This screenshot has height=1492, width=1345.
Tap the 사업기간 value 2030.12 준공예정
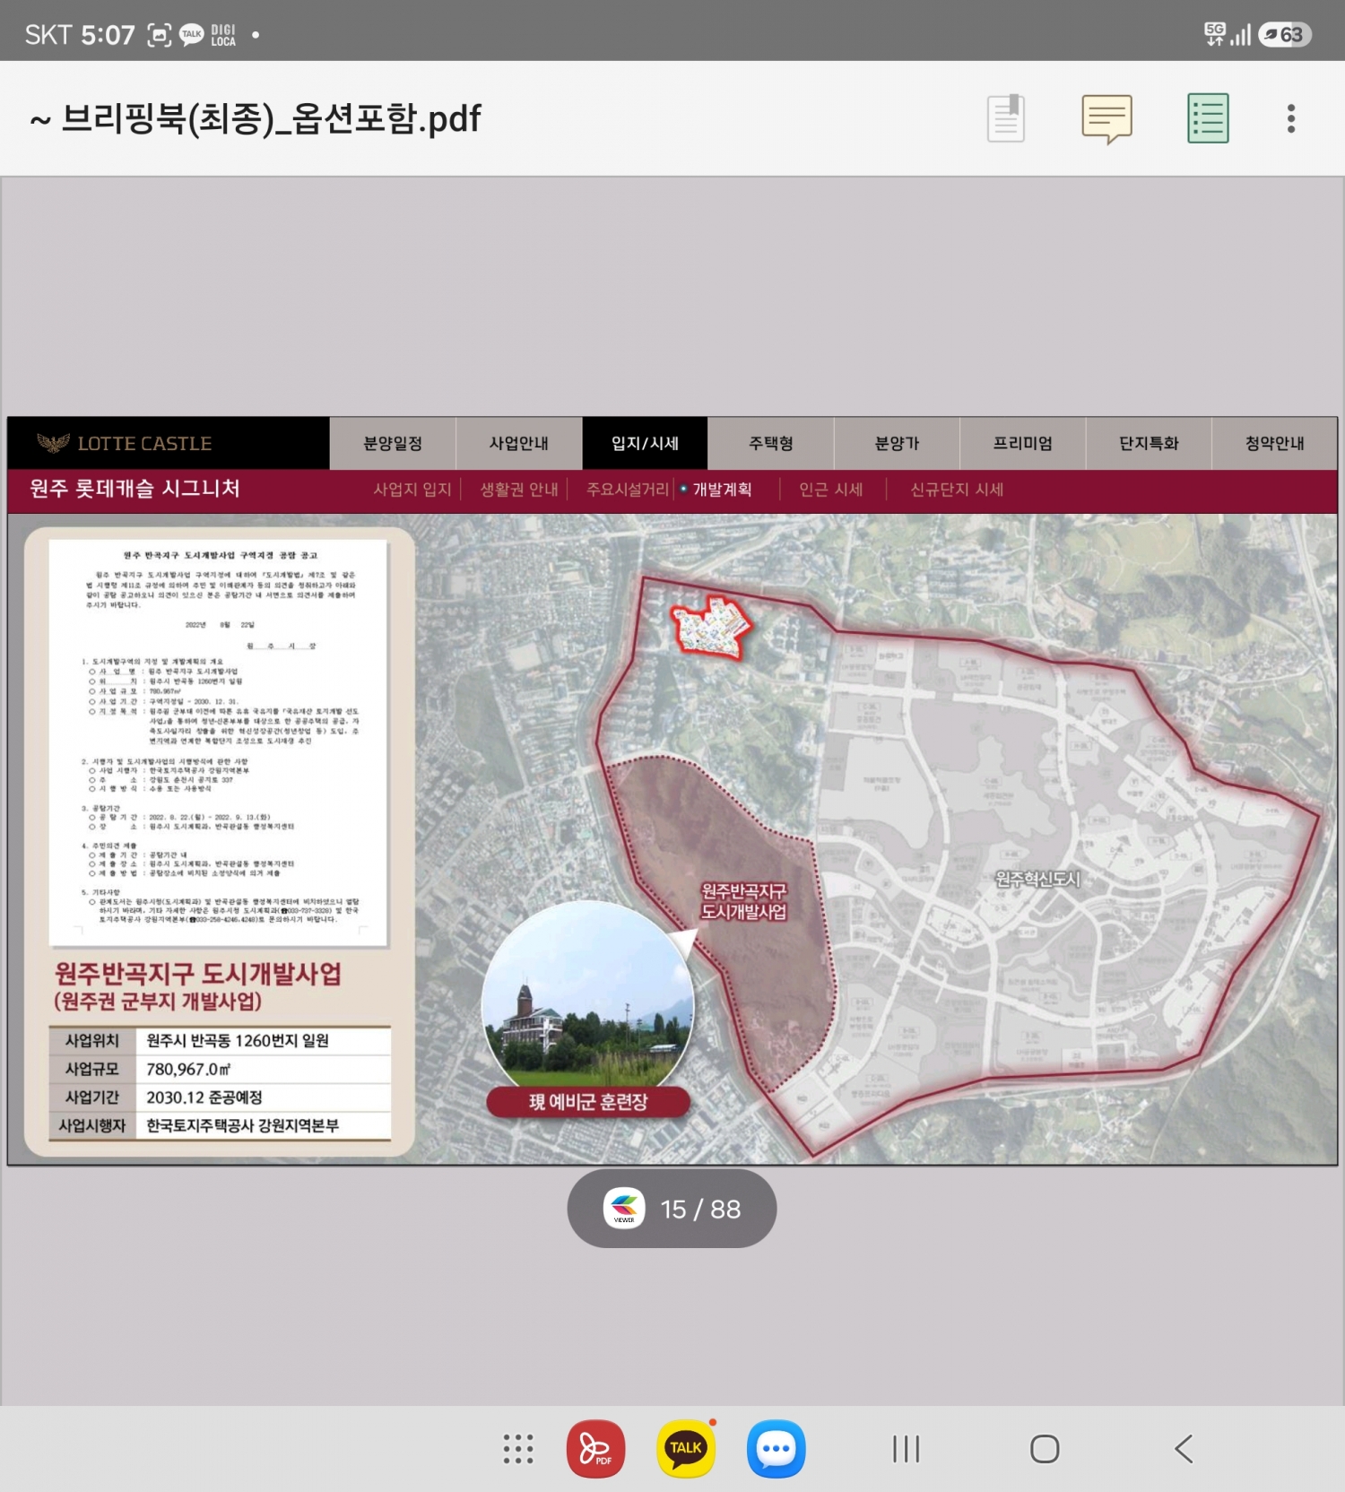tap(204, 1097)
